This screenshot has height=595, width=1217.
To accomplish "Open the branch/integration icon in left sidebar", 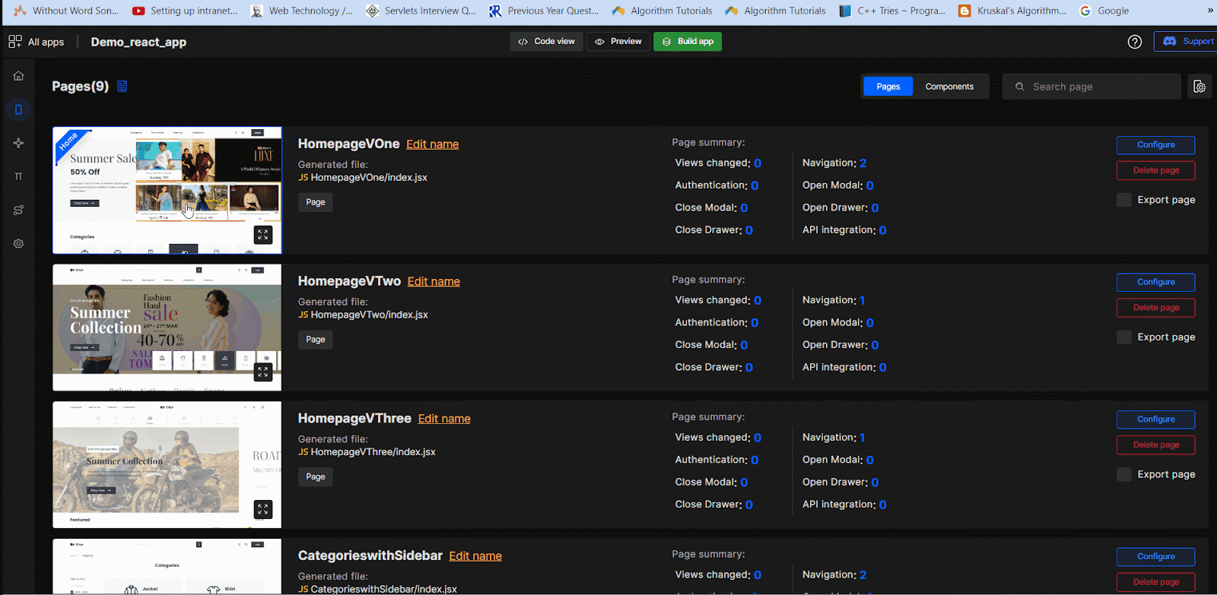I will tap(18, 210).
